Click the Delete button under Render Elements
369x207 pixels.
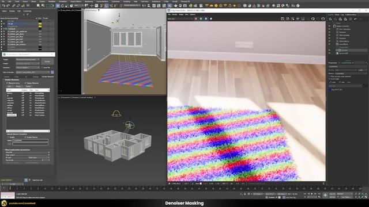(x=28, y=86)
